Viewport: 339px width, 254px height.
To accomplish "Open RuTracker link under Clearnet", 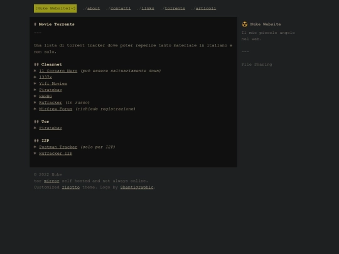I will [x=50, y=103].
